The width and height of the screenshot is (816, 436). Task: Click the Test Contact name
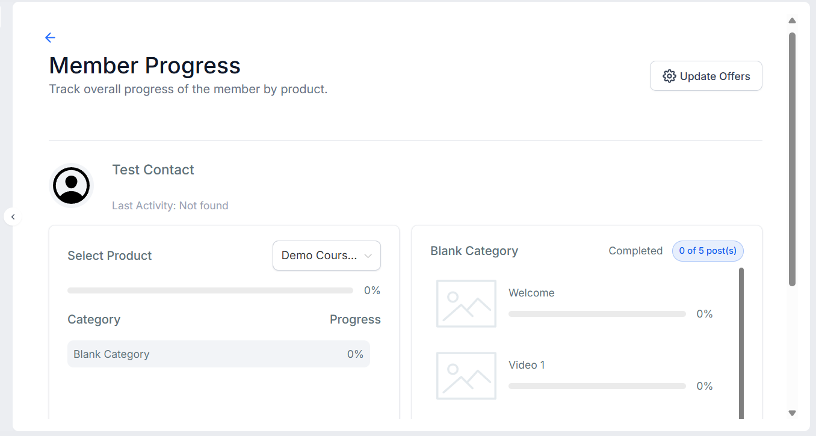click(153, 170)
